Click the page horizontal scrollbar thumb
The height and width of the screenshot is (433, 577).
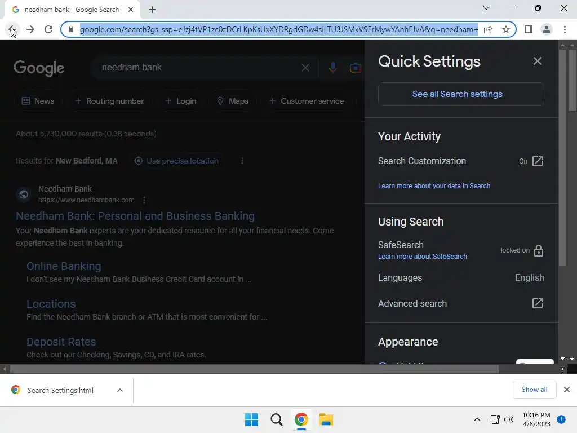[254, 369]
